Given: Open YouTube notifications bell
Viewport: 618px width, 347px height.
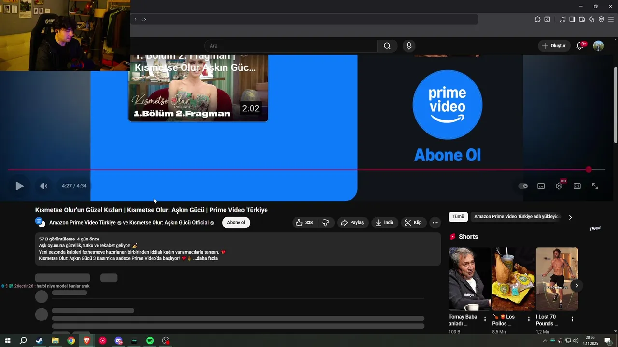Looking at the screenshot, I should tap(580, 46).
